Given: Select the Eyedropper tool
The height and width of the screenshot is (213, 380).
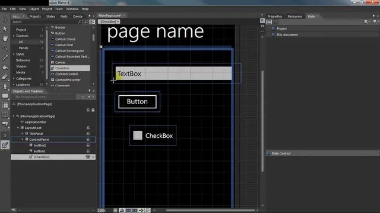Looking at the screenshot, I should pyautogui.click(x=5, y=58).
